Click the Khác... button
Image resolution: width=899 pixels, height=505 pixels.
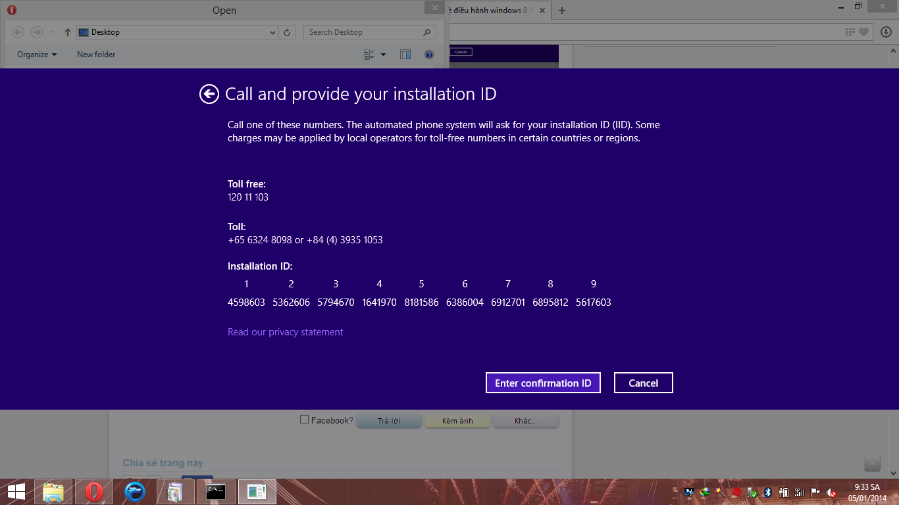pos(526,421)
